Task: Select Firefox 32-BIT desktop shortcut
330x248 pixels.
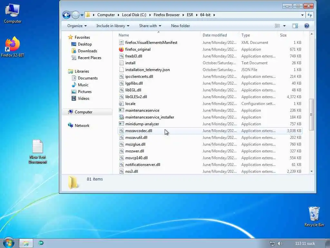Action: click(13, 47)
